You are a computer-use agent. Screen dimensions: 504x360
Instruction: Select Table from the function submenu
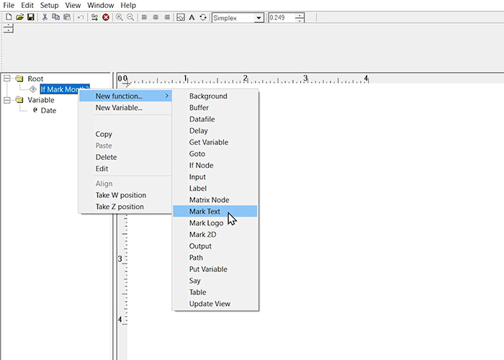pos(215,292)
